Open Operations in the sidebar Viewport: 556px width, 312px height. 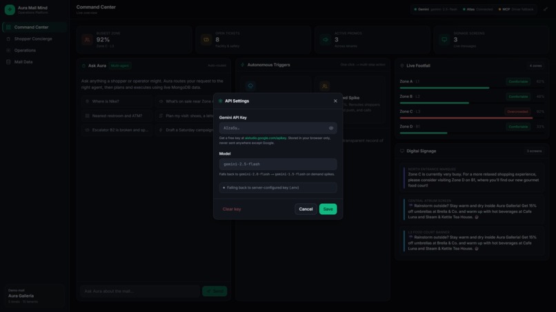pos(34,50)
